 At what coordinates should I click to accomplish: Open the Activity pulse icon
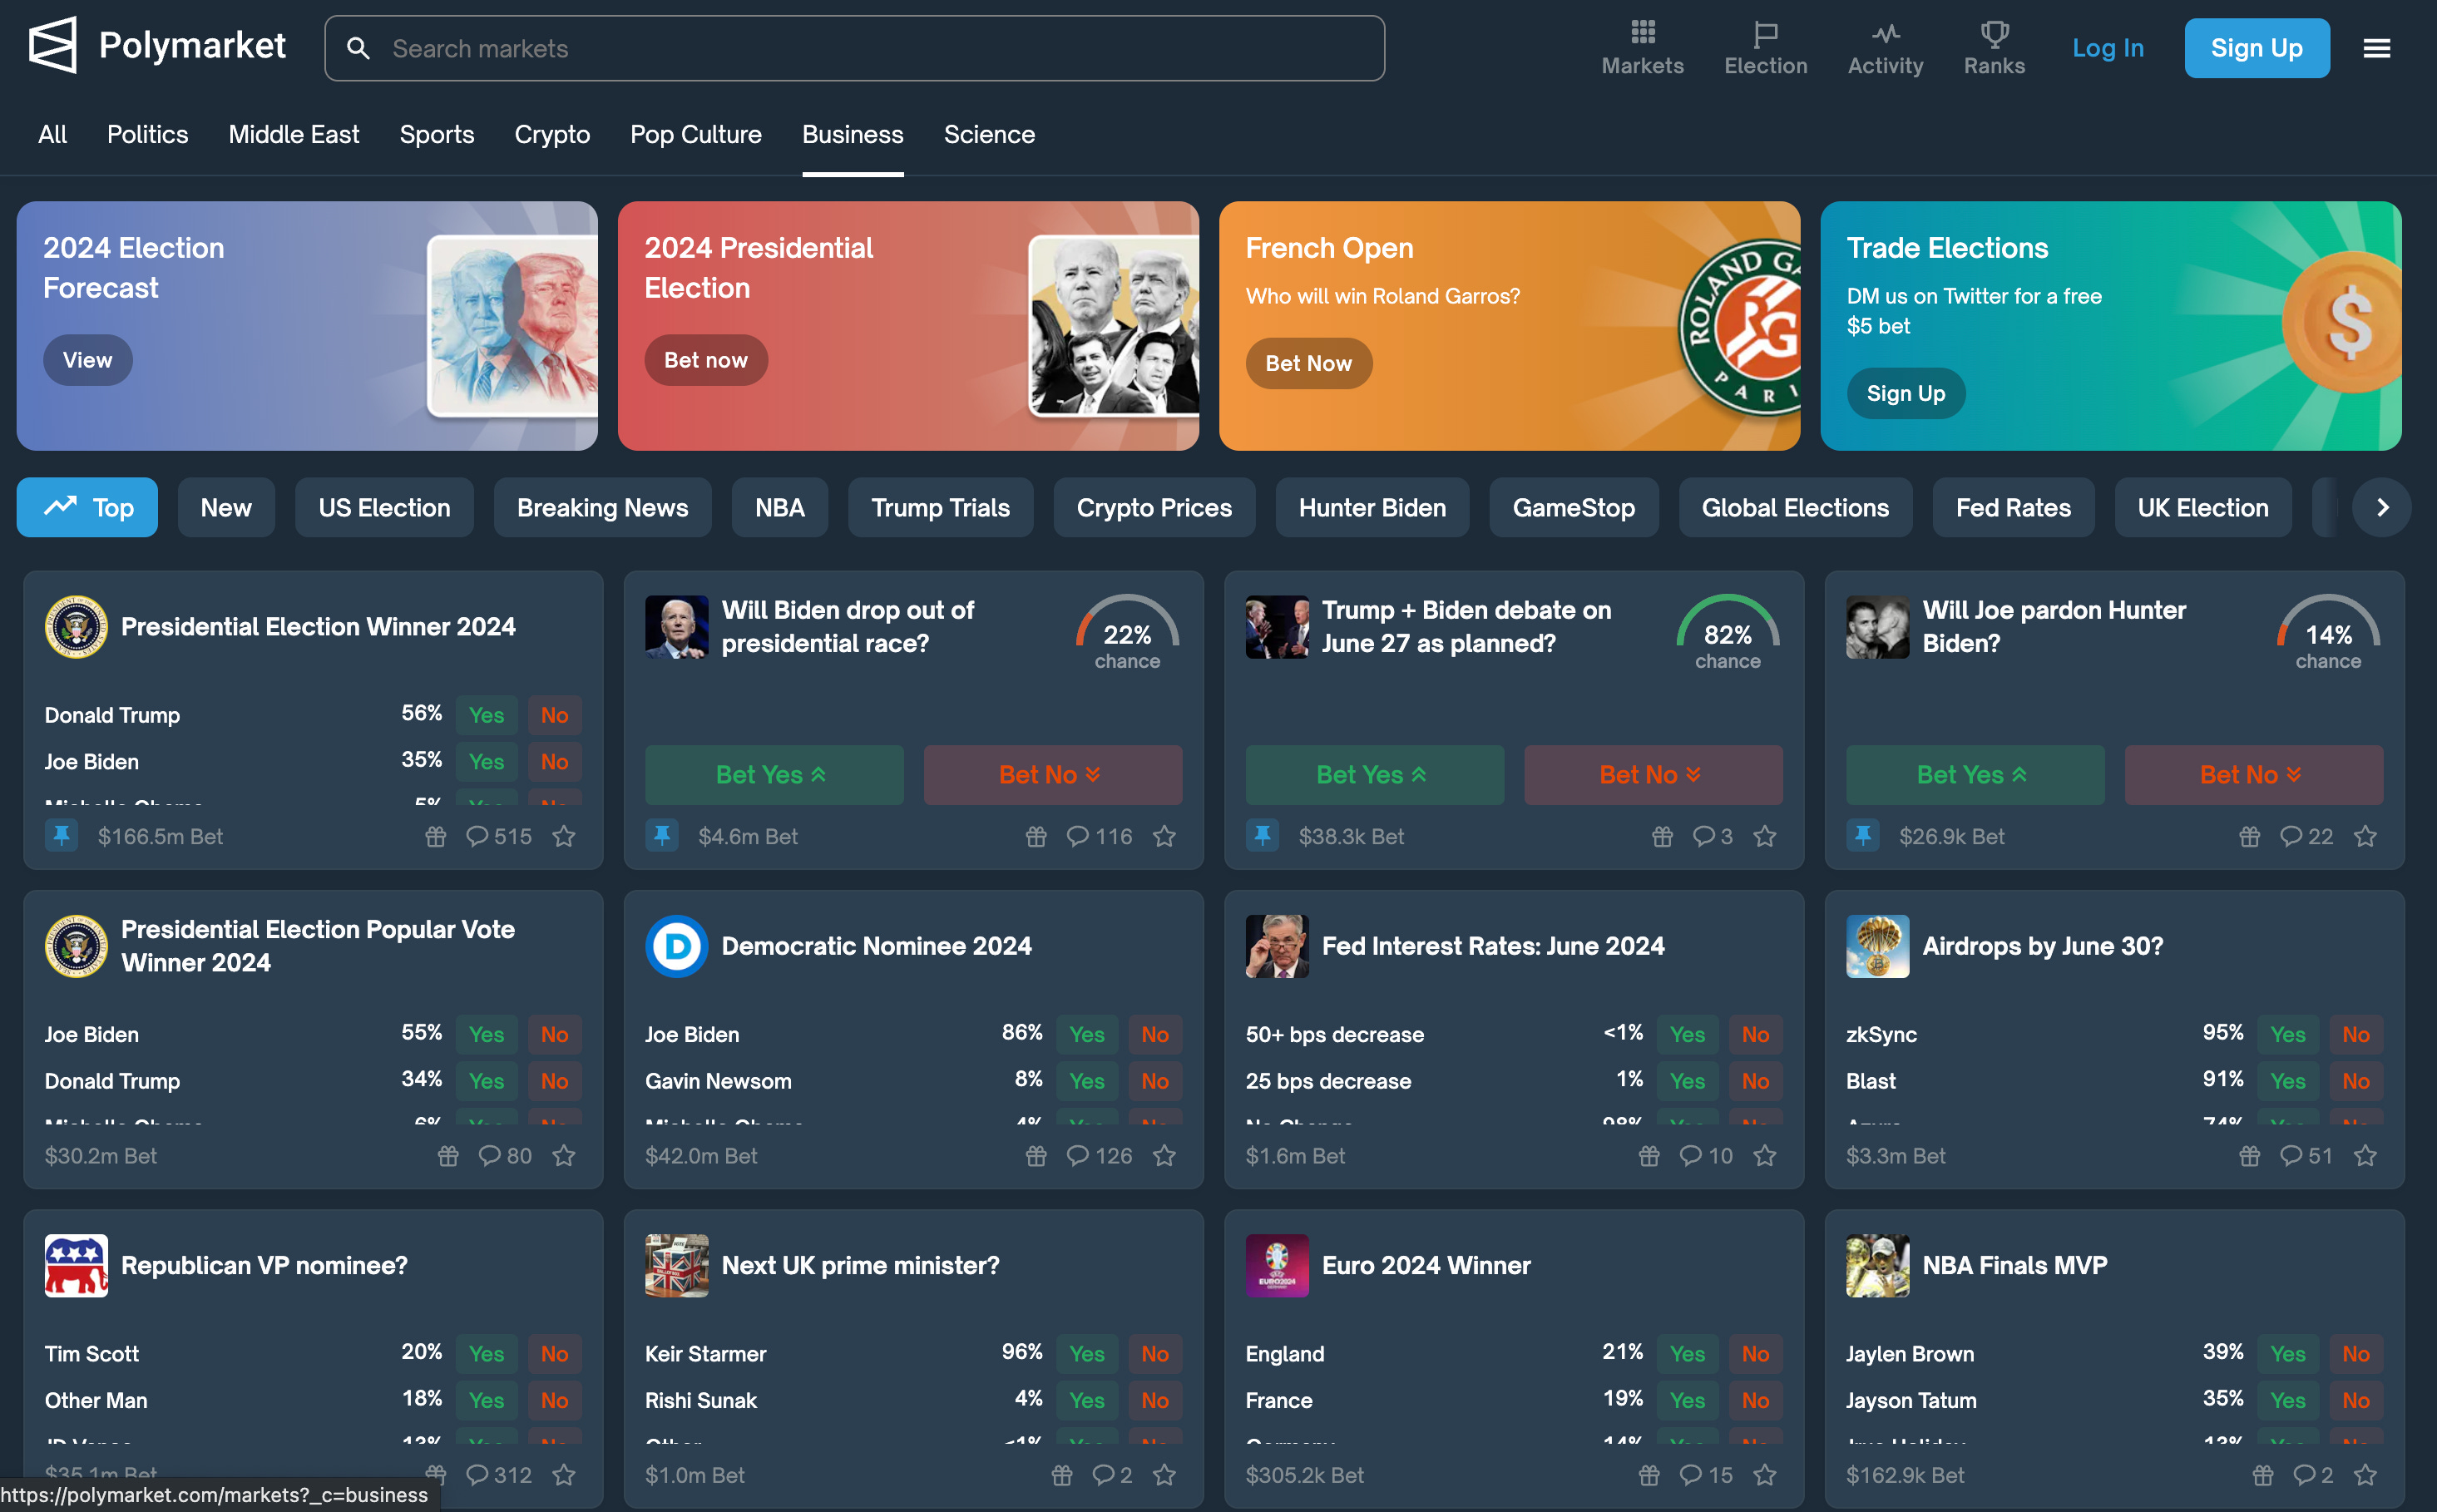pos(1885,34)
